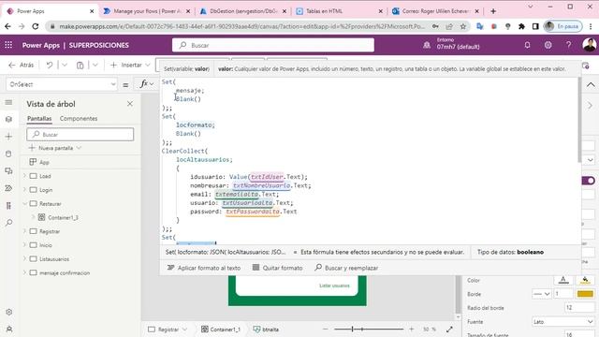
Task: Click the Atrás back button
Action: click(22, 65)
